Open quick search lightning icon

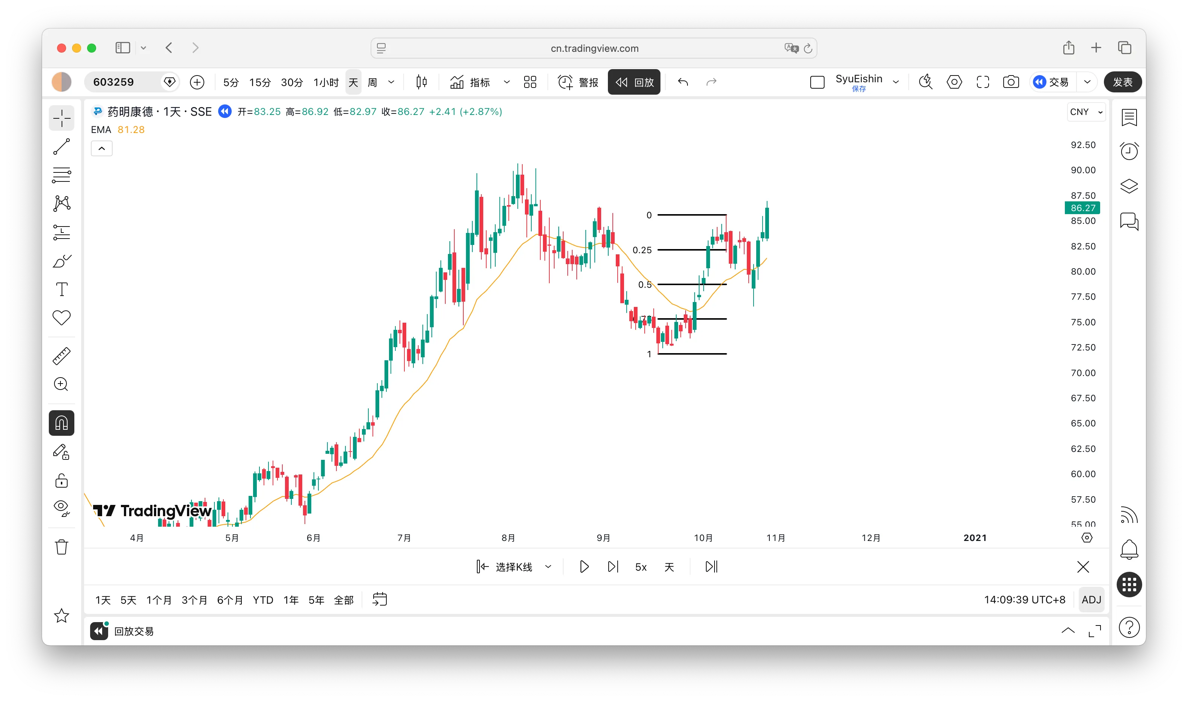(926, 82)
